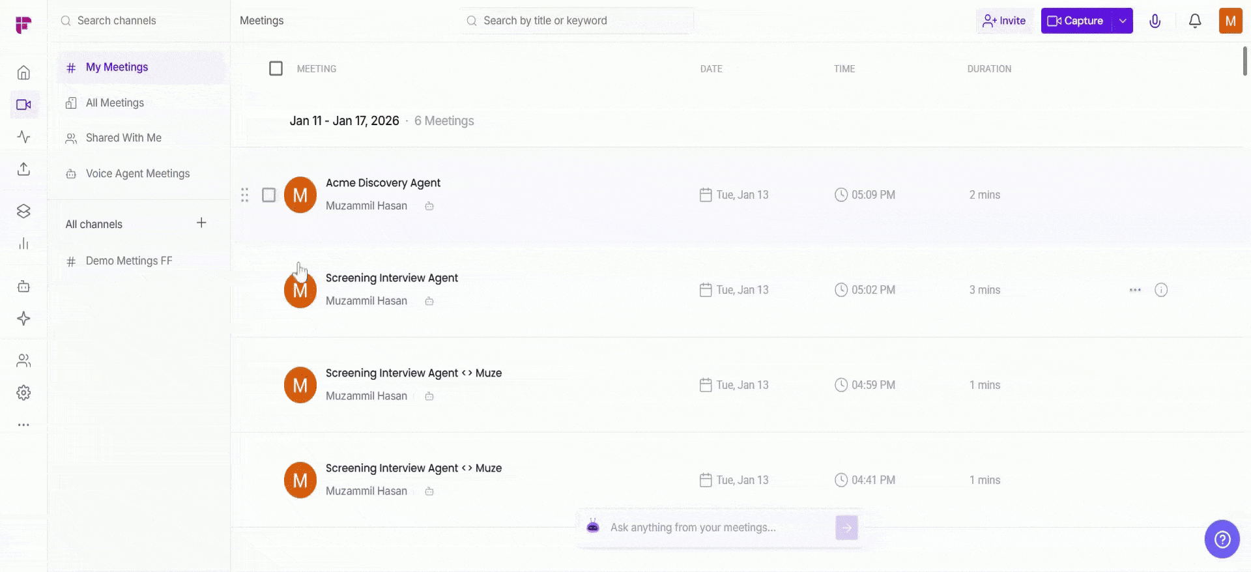Click the 04:41 PM time value

[x=873, y=480]
